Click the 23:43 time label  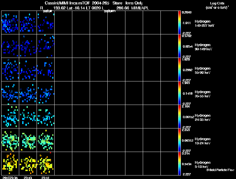click(28, 178)
